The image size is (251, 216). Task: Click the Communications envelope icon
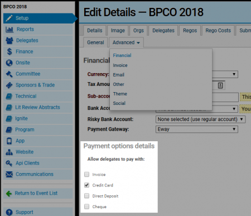click(x=9, y=174)
